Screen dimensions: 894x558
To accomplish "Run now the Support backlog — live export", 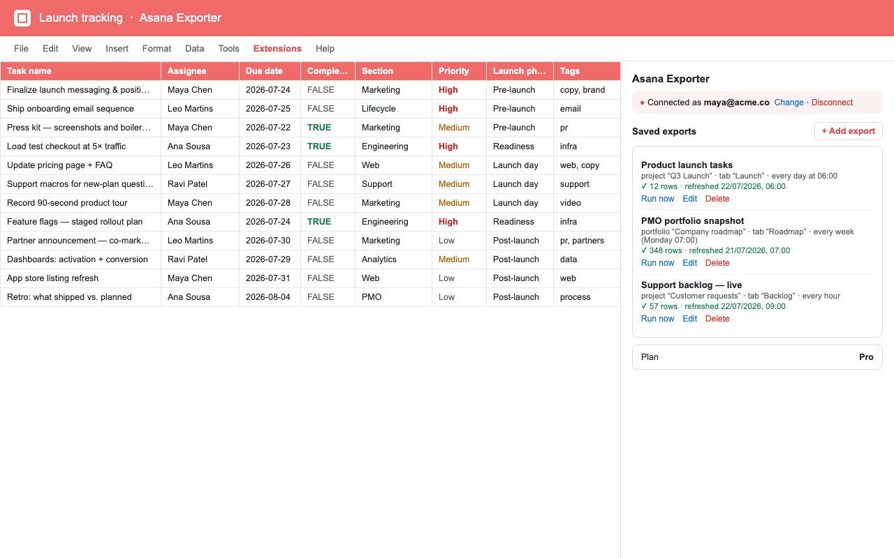I will point(657,319).
